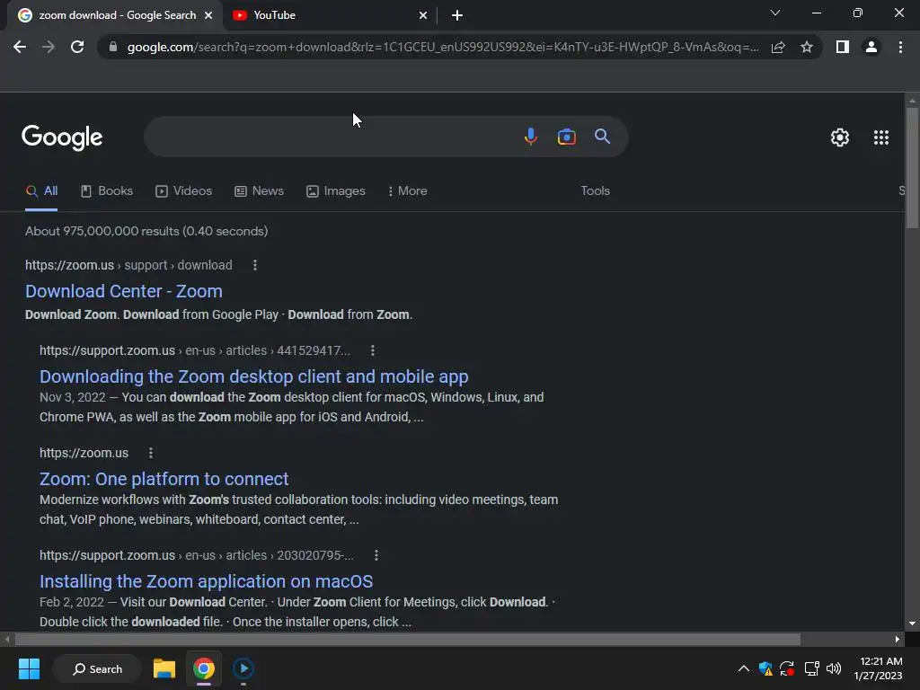The height and width of the screenshot is (690, 920).
Task: Open the tab search dropdown arrow
Action: pos(775,13)
